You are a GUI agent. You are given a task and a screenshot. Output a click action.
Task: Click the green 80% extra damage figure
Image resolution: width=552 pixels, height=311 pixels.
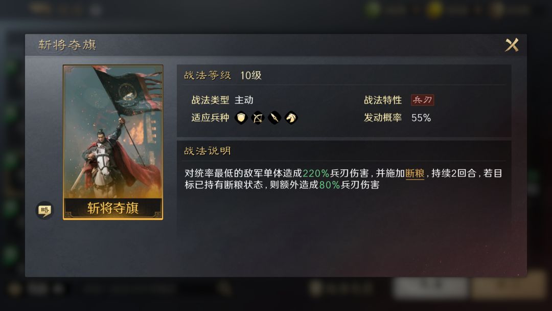(x=330, y=185)
